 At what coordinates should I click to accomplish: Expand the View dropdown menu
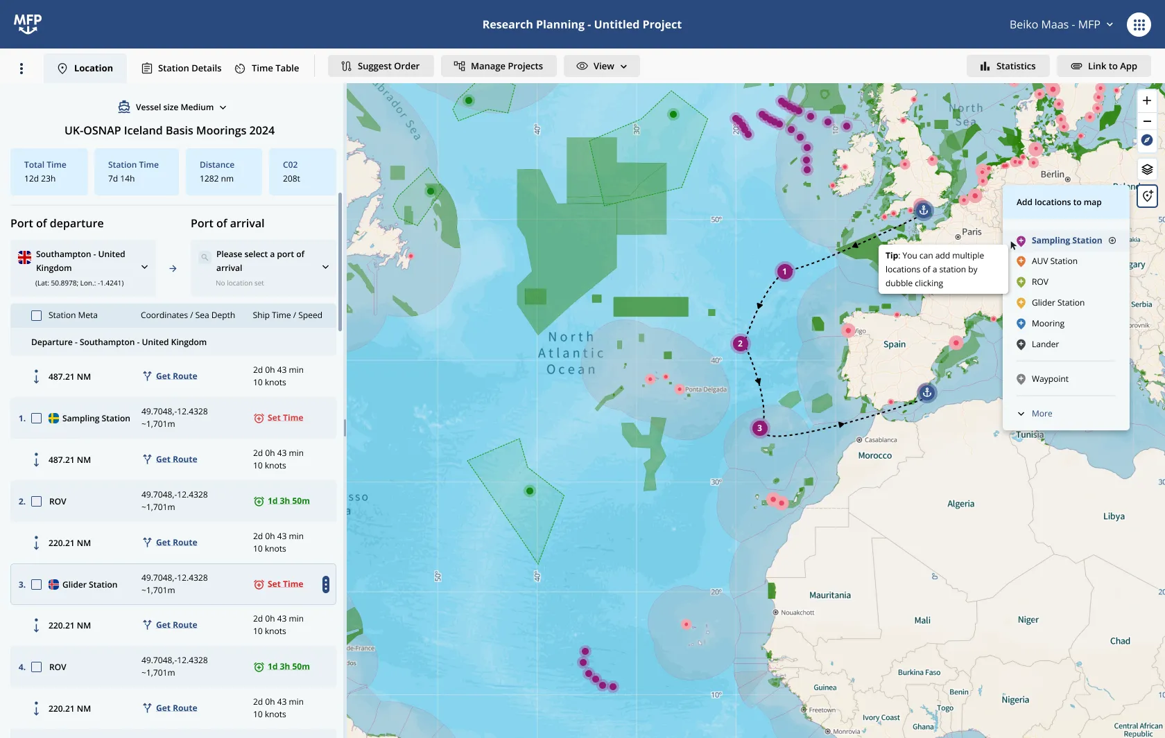[x=601, y=67]
